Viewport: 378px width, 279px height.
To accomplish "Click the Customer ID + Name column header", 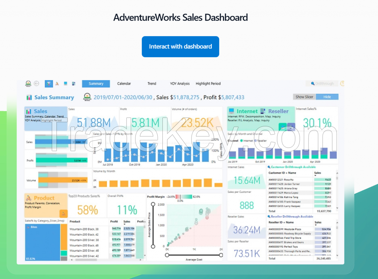I will coord(282,173).
